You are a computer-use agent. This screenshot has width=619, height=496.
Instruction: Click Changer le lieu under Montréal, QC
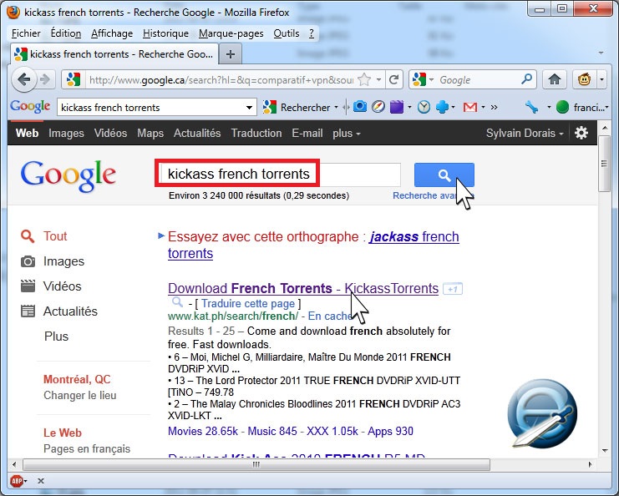[x=80, y=395]
